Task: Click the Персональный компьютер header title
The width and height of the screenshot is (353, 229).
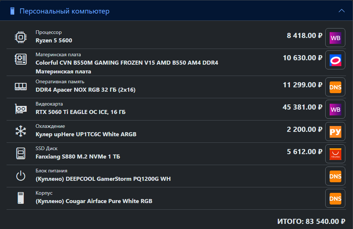Action: 64,11
